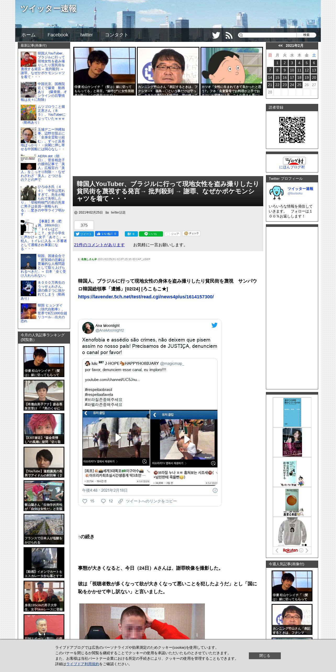
Task: Open featured thumbnail of カンニング竹山 article
Action: point(168,71)
